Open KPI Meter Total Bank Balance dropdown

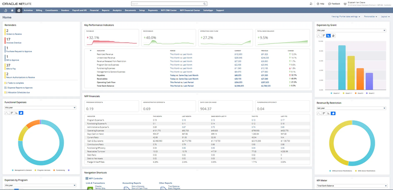[x=352, y=186]
